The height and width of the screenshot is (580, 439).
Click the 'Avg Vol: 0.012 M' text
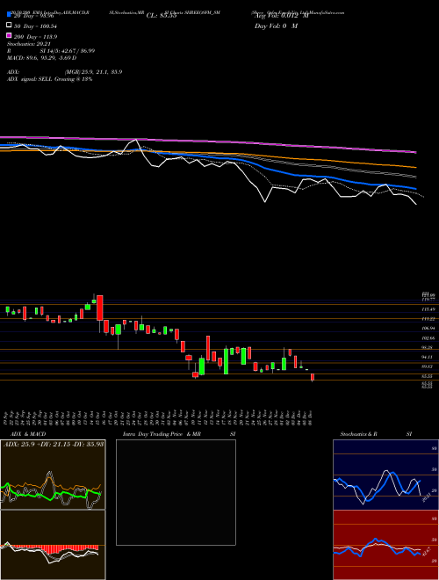coord(281,16)
